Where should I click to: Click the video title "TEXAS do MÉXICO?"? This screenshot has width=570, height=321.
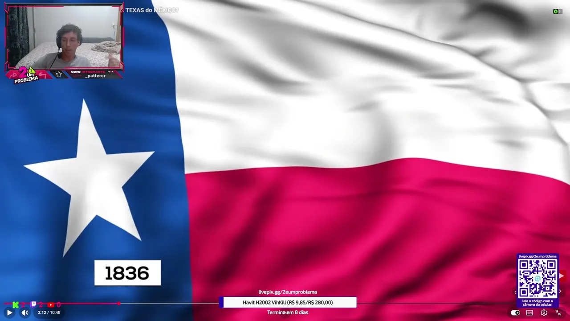point(152,10)
